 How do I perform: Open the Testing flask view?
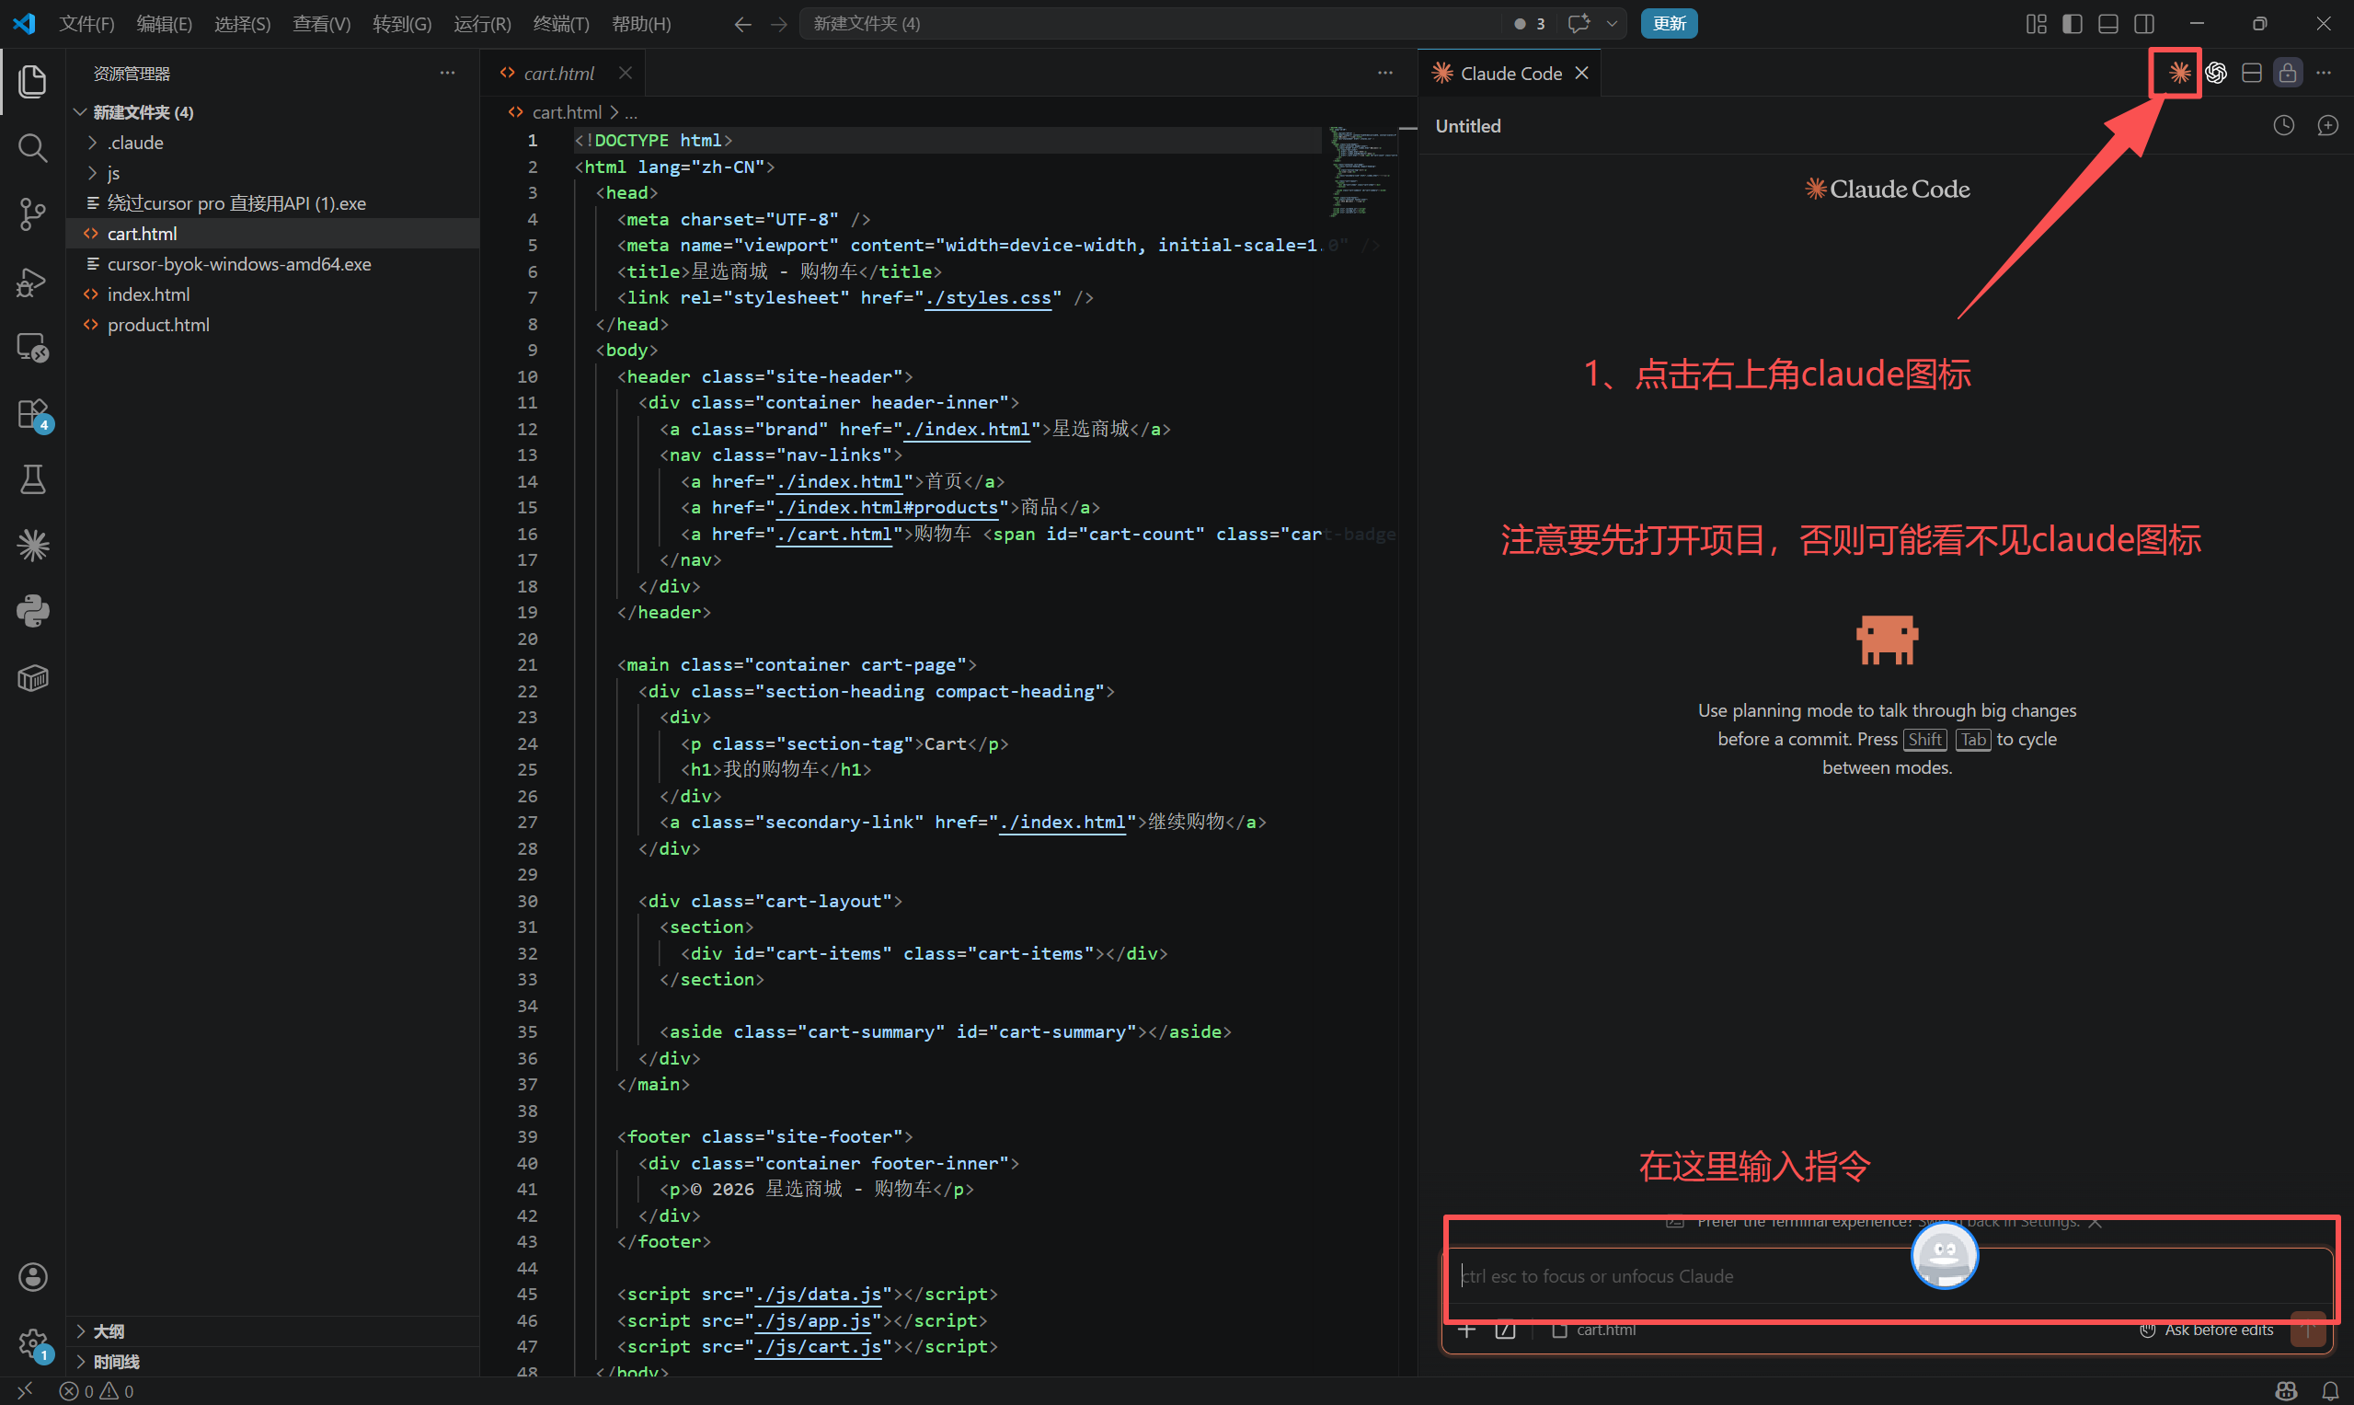[x=32, y=480]
